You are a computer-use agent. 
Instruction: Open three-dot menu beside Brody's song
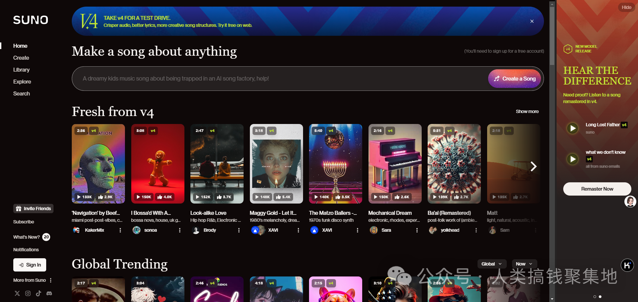click(239, 230)
